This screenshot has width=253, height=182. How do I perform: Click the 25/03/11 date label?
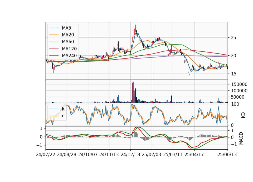click(x=173, y=155)
